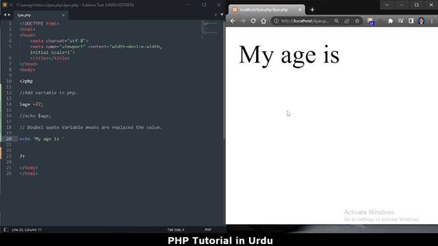Open the Chrome Extensions puzzle icon

(x=391, y=21)
